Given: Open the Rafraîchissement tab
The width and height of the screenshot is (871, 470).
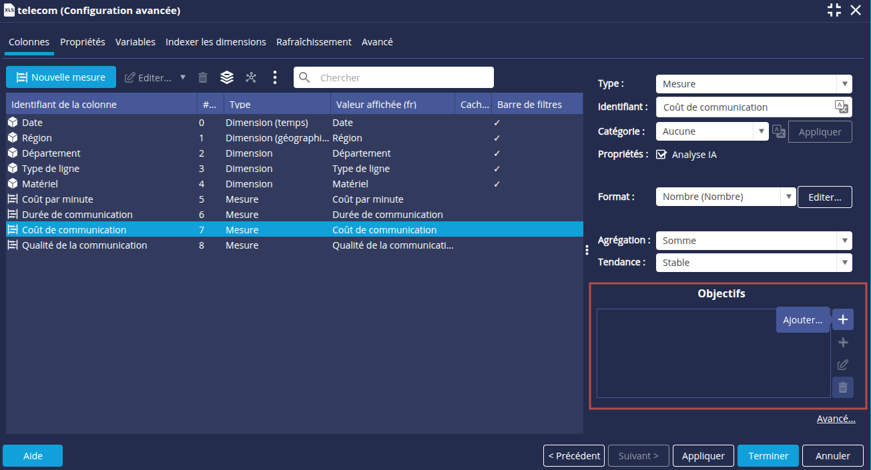Looking at the screenshot, I should point(314,42).
